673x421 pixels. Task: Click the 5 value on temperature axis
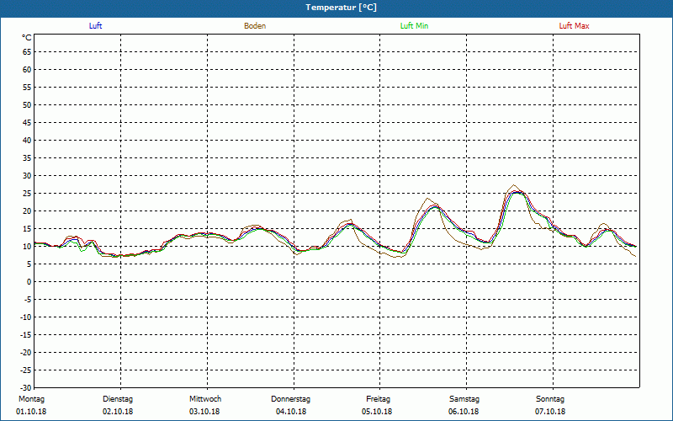tap(29, 264)
